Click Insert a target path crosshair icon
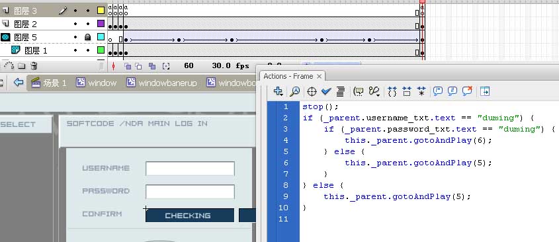Screen dimensions: 559x242 pyautogui.click(x=312, y=92)
